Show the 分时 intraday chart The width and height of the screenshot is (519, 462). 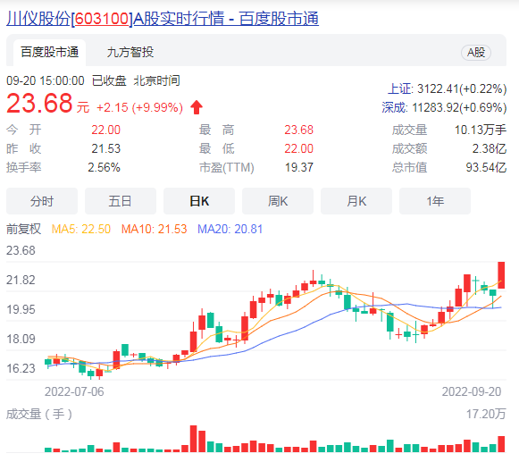[x=42, y=201]
